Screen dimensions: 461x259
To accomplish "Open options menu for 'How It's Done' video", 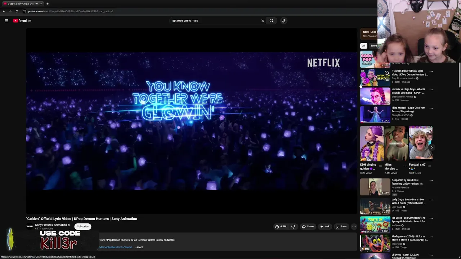I will [x=431, y=71].
